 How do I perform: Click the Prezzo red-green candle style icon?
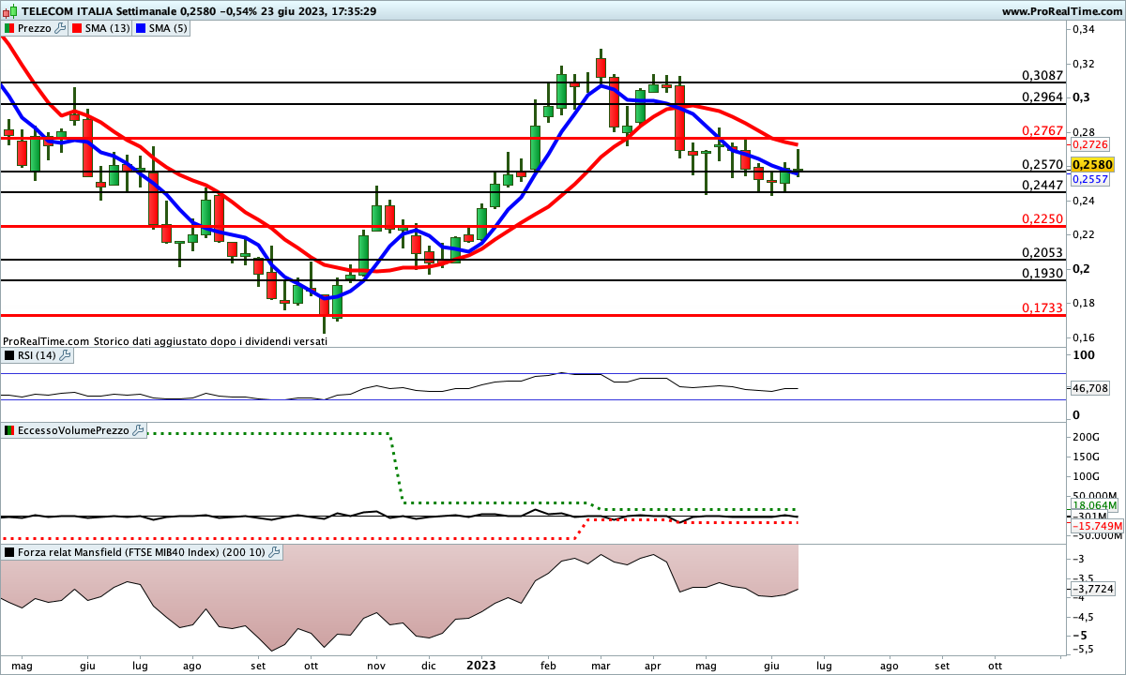[x=9, y=28]
